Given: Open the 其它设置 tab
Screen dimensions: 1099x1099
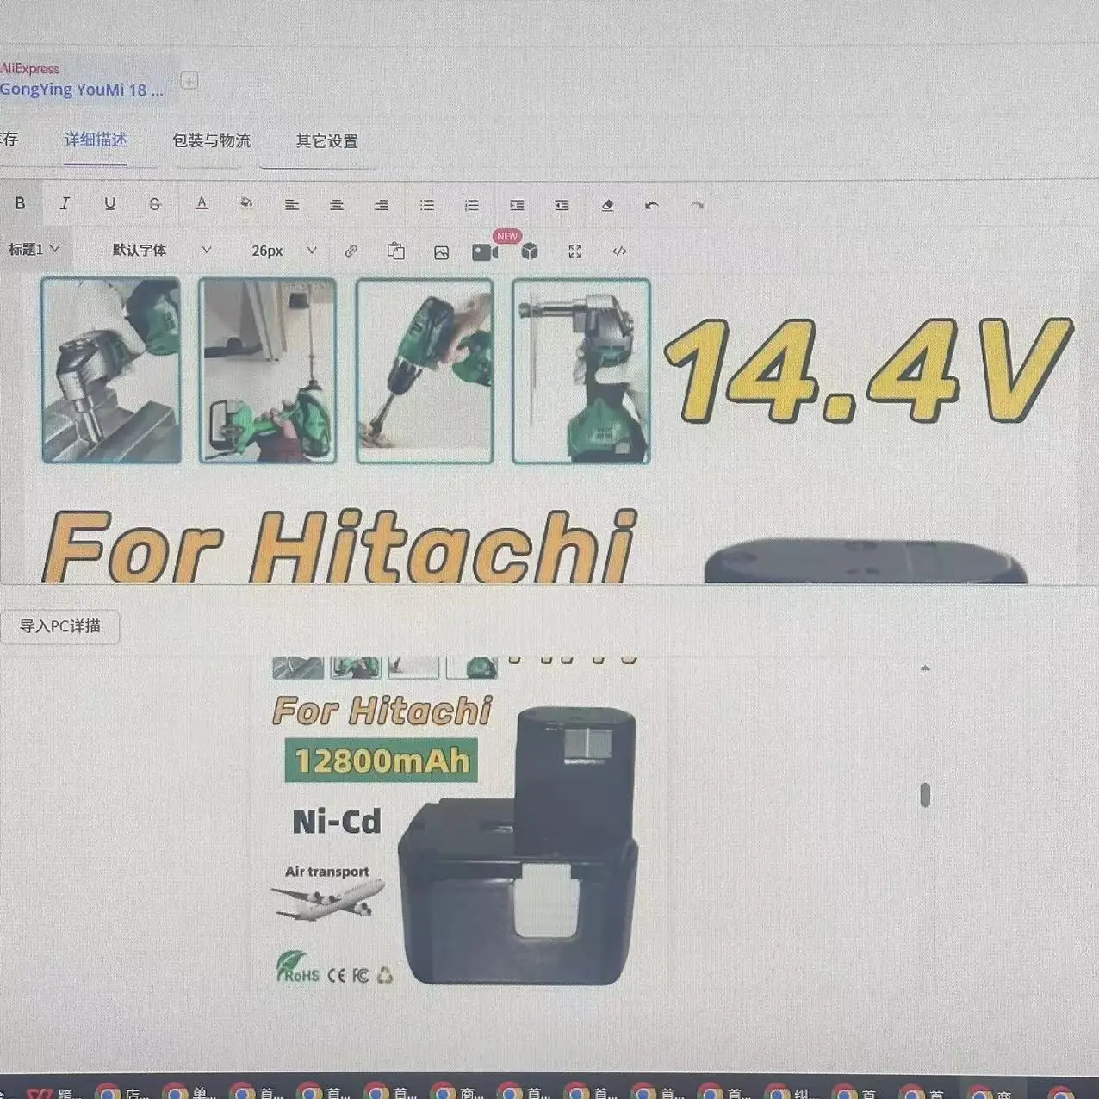Looking at the screenshot, I should point(327,140).
